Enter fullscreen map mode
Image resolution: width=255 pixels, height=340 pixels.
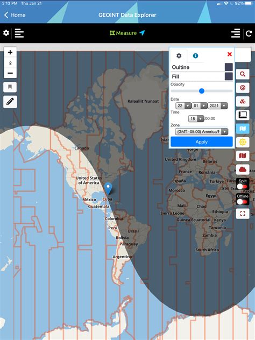[x=243, y=214]
